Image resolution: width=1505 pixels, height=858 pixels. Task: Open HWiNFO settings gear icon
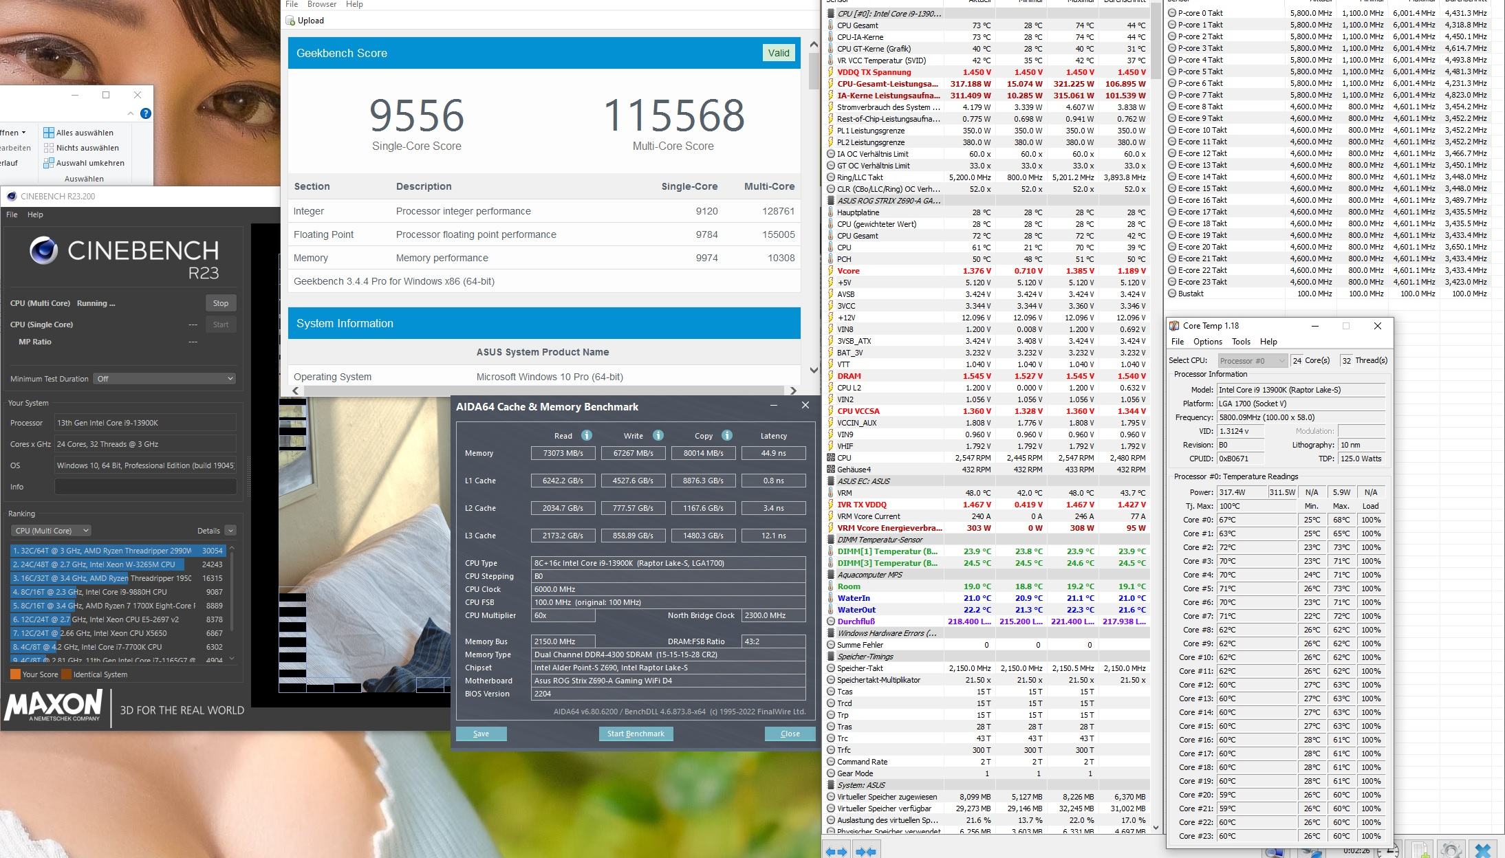click(1451, 850)
